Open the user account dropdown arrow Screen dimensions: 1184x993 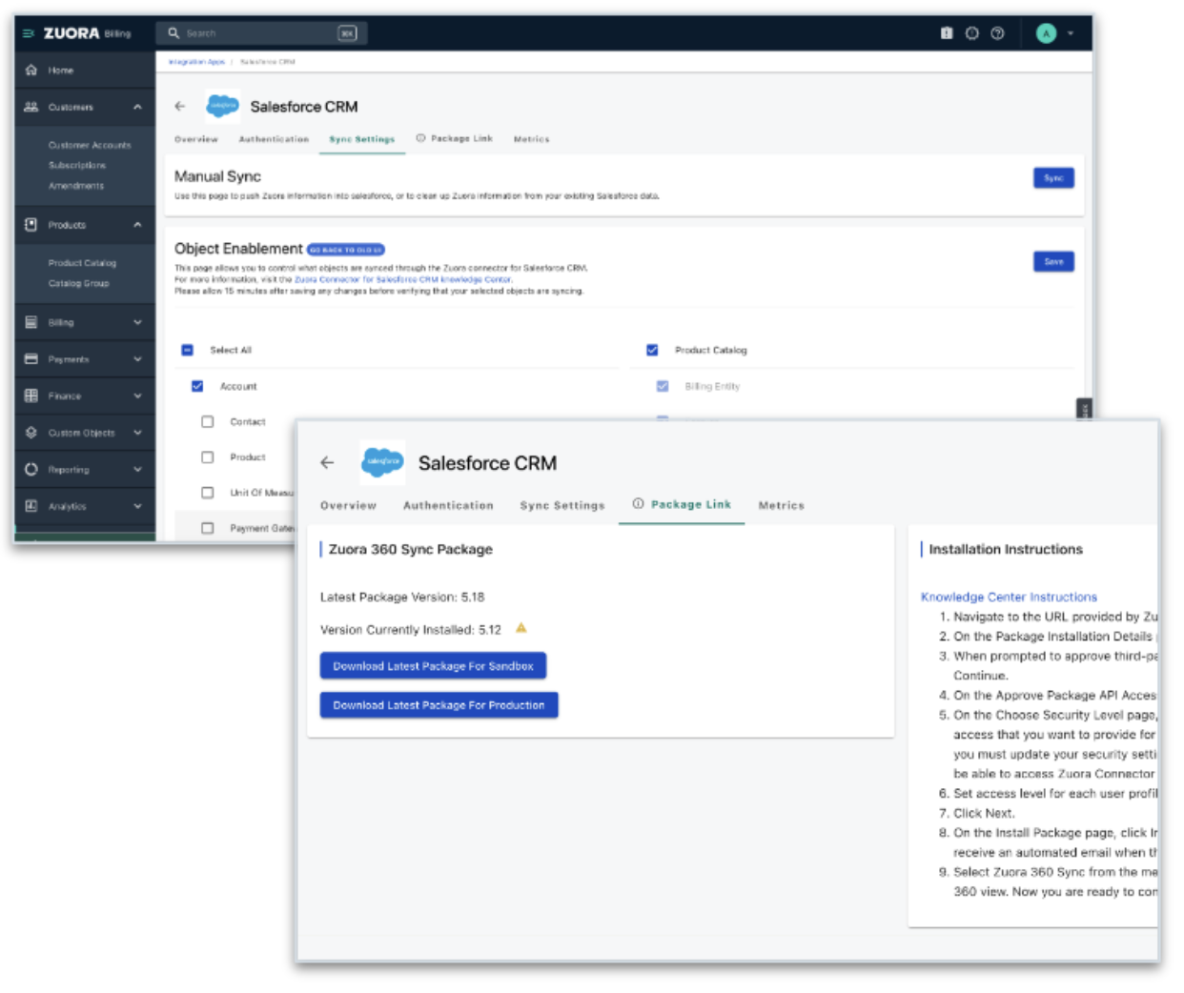tap(1072, 32)
